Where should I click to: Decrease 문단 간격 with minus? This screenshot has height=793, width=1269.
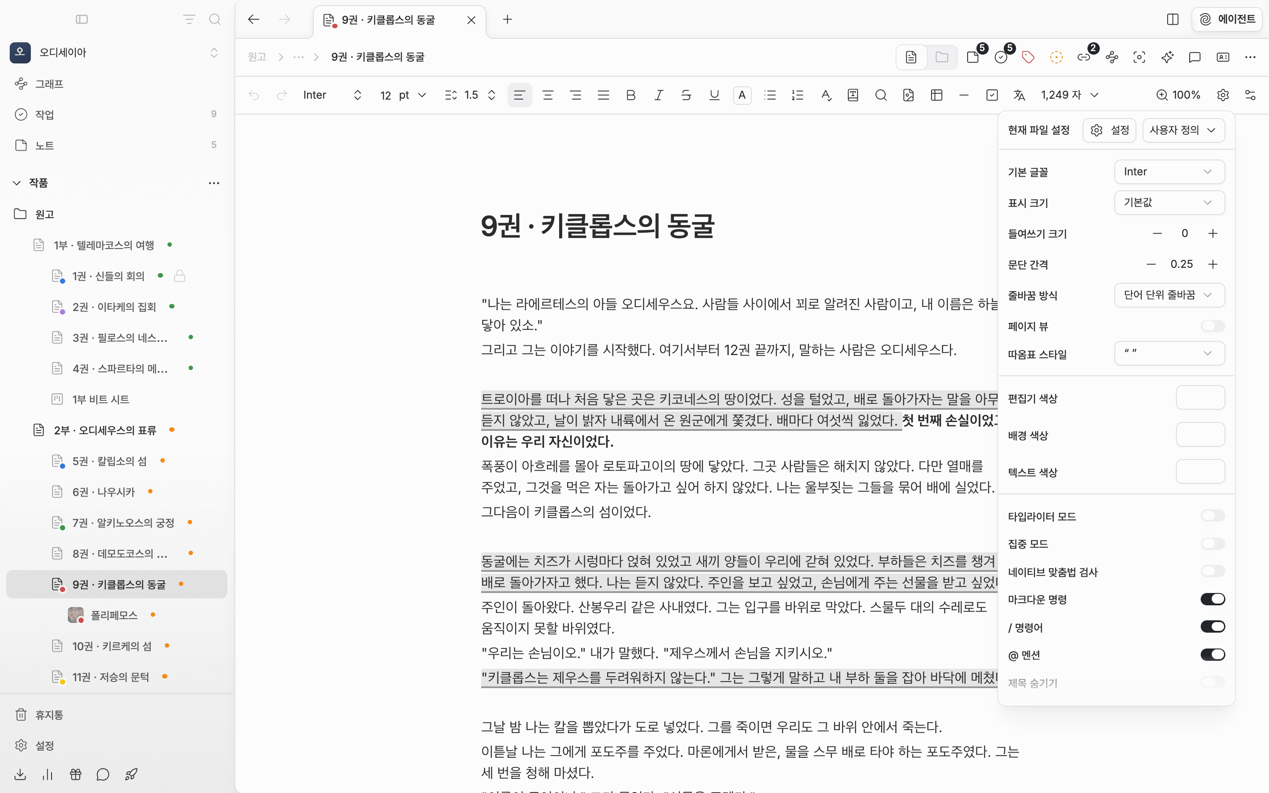[x=1151, y=264]
